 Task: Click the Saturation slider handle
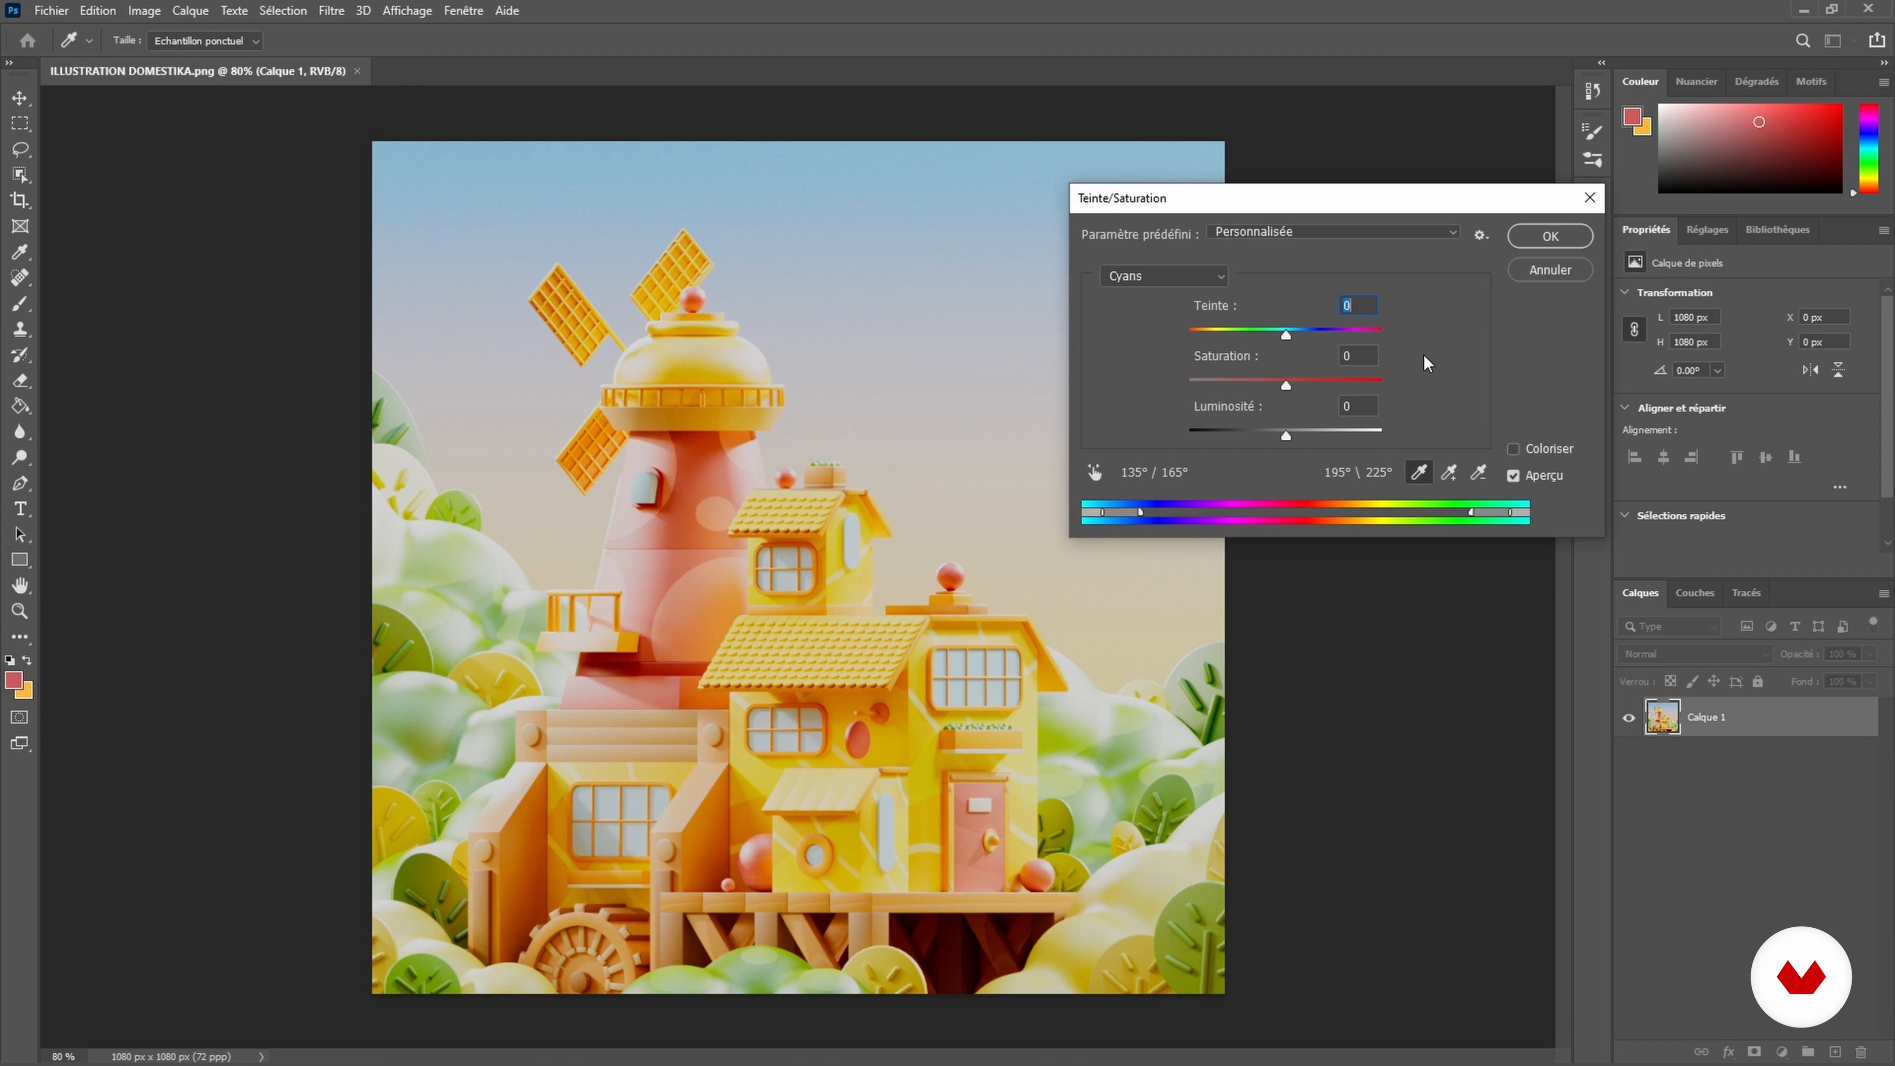tap(1286, 385)
